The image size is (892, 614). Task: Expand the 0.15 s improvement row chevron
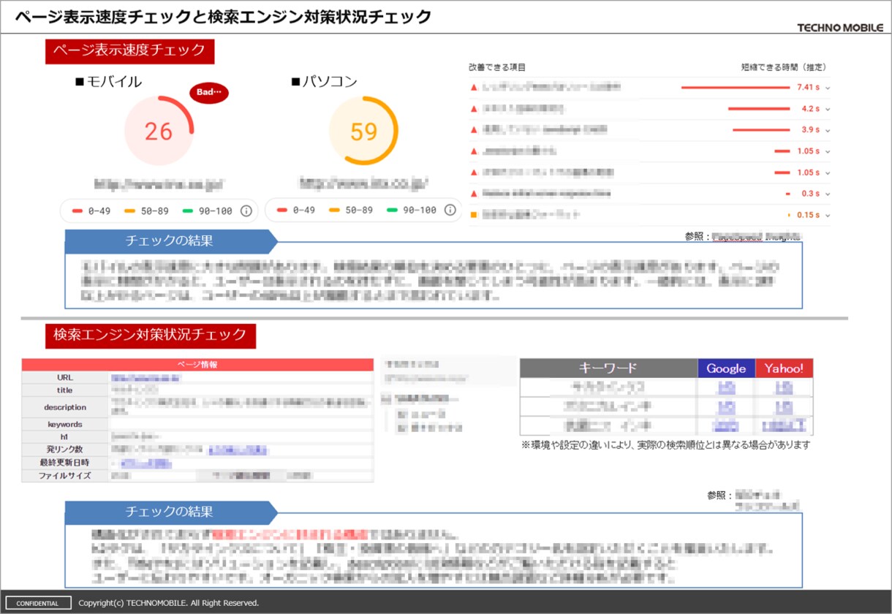pyautogui.click(x=828, y=215)
